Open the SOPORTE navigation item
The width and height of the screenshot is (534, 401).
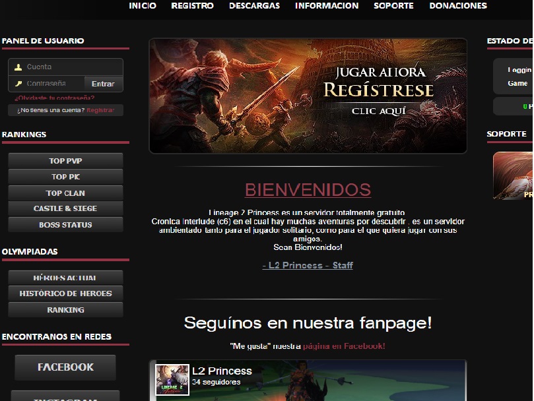[x=393, y=6]
